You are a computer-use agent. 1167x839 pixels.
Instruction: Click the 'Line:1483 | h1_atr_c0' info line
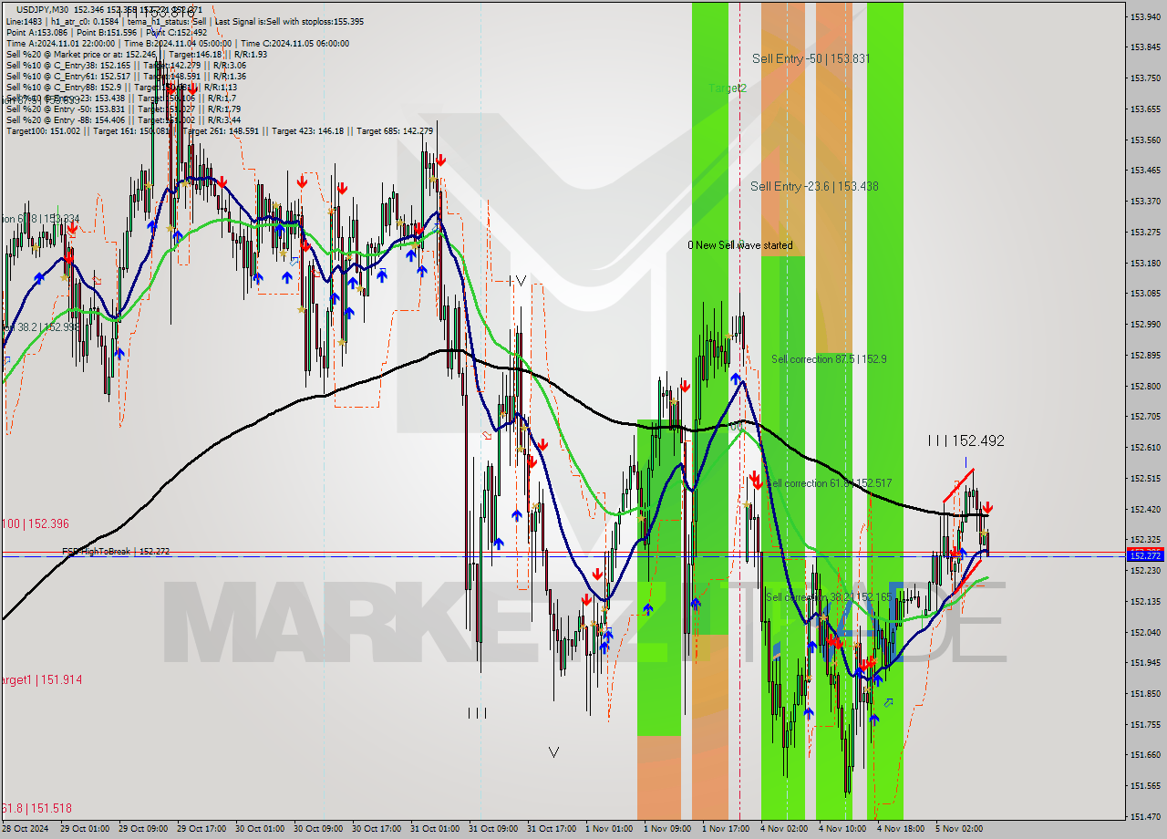185,21
